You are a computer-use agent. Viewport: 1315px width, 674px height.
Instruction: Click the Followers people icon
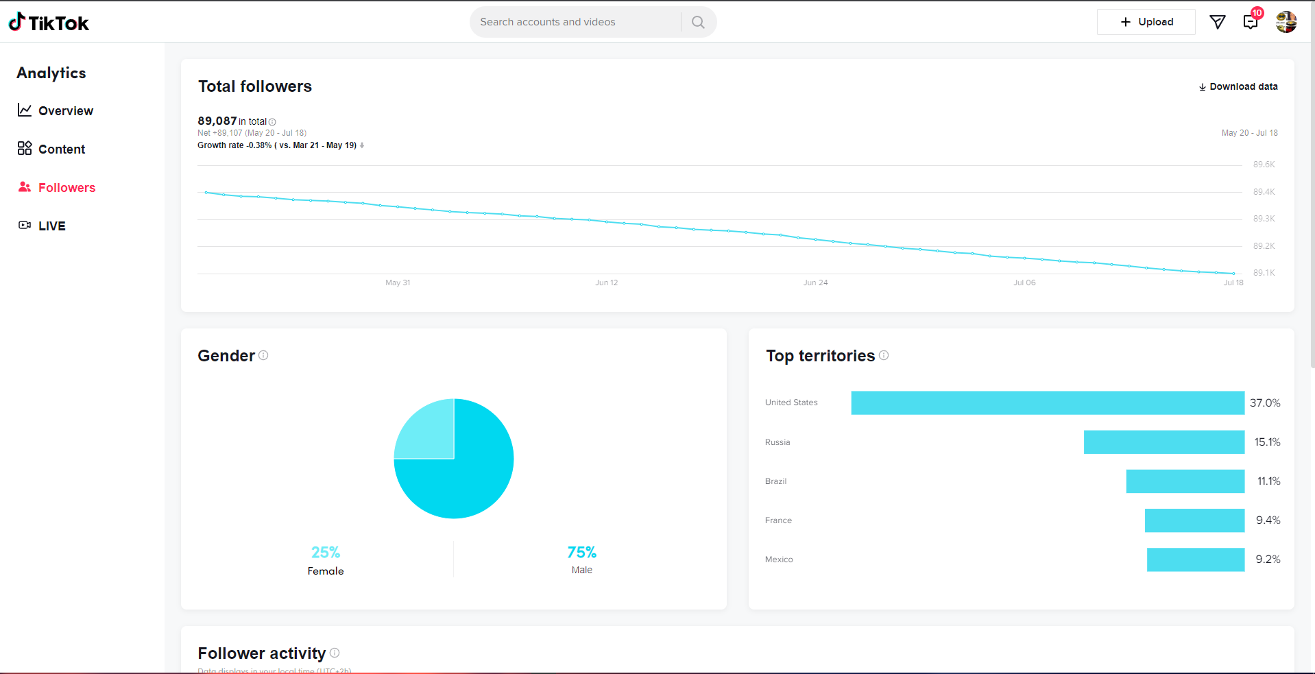[x=25, y=186]
